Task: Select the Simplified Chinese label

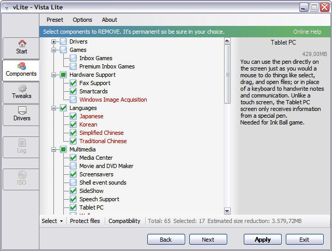Action: 102,133
